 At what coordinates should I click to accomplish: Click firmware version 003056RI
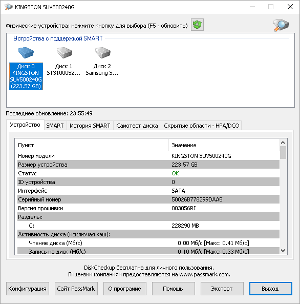184,208
